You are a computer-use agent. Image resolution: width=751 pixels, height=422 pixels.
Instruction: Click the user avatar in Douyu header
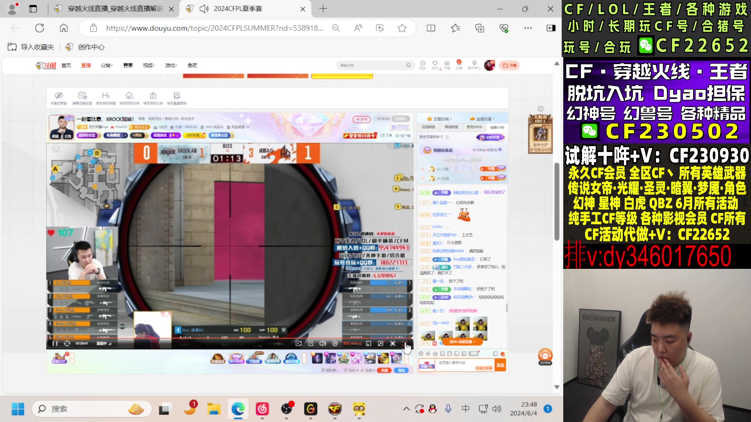coord(489,65)
